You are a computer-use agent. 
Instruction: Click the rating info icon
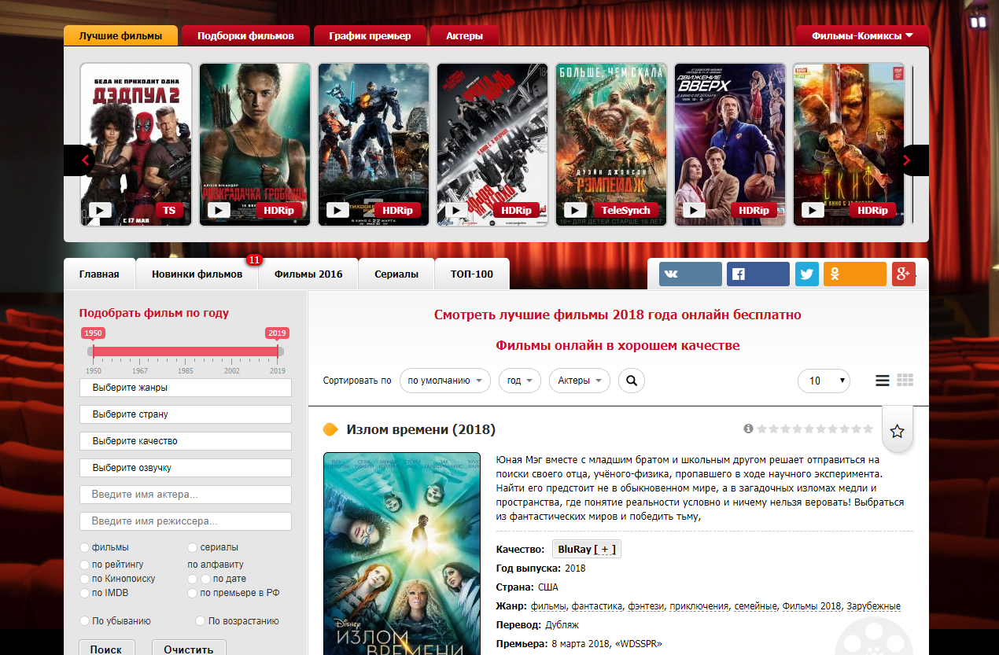click(748, 429)
